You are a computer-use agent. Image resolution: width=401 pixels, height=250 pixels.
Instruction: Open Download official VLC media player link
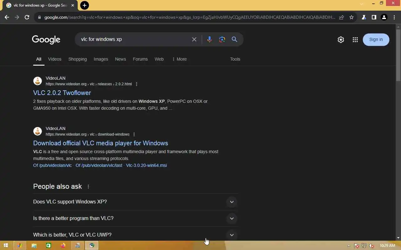tap(101, 143)
